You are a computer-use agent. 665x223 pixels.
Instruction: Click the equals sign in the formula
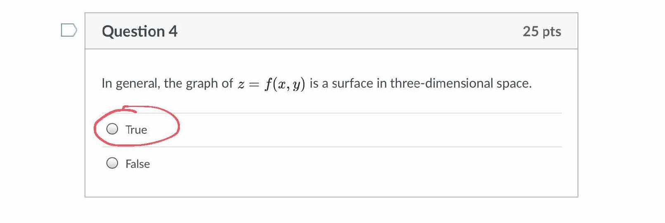click(254, 85)
